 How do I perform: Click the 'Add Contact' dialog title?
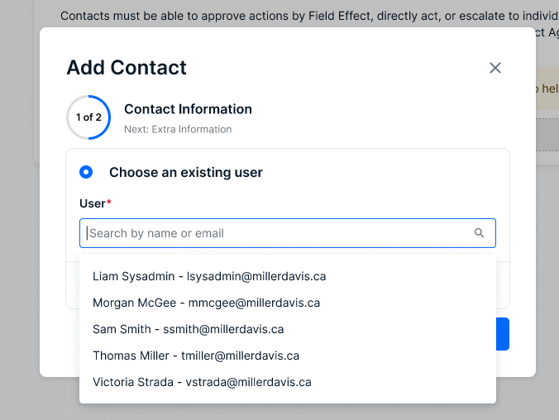(x=127, y=68)
